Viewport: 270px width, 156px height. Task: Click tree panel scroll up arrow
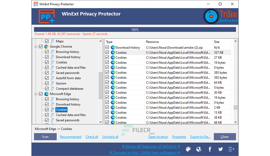coord(100,41)
